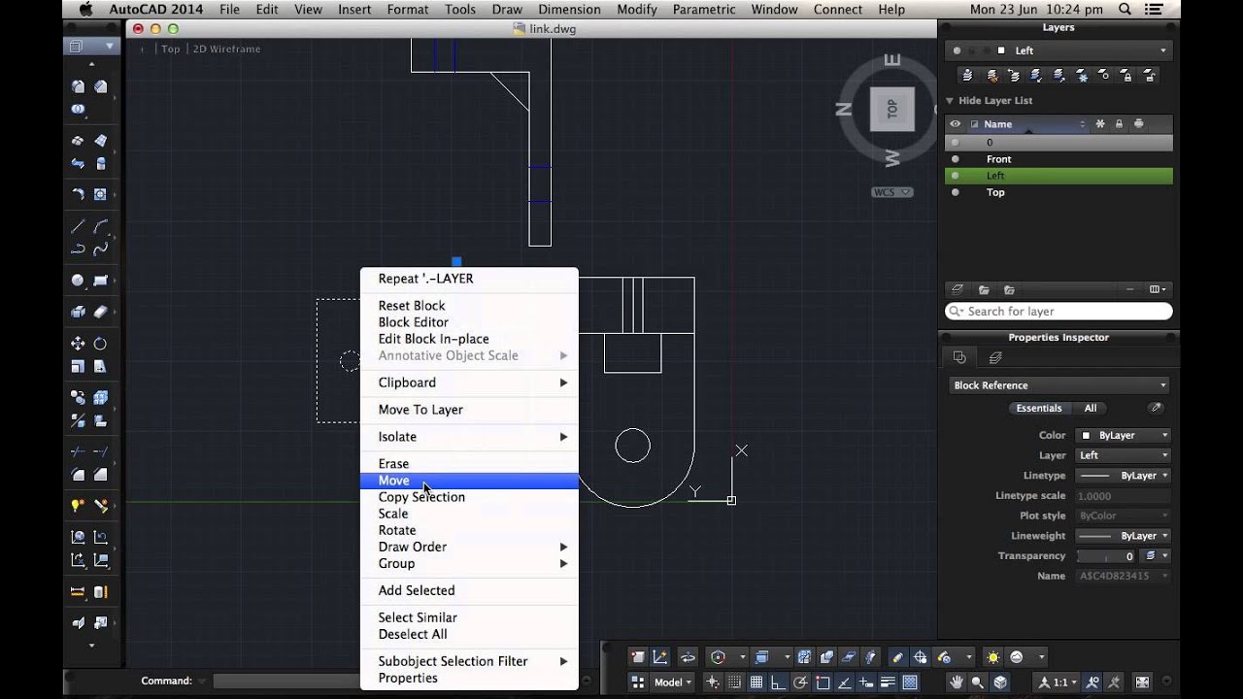Click the Quick Properties lightbulb icon in left palette
This screenshot has height=699, width=1243.
[x=78, y=506]
